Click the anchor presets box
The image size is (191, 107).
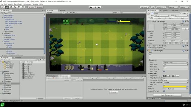point(151,27)
